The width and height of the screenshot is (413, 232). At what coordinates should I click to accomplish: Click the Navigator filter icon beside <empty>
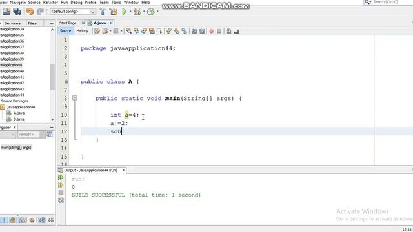pos(50,135)
